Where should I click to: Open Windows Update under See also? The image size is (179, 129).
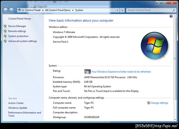(x=18, y=108)
